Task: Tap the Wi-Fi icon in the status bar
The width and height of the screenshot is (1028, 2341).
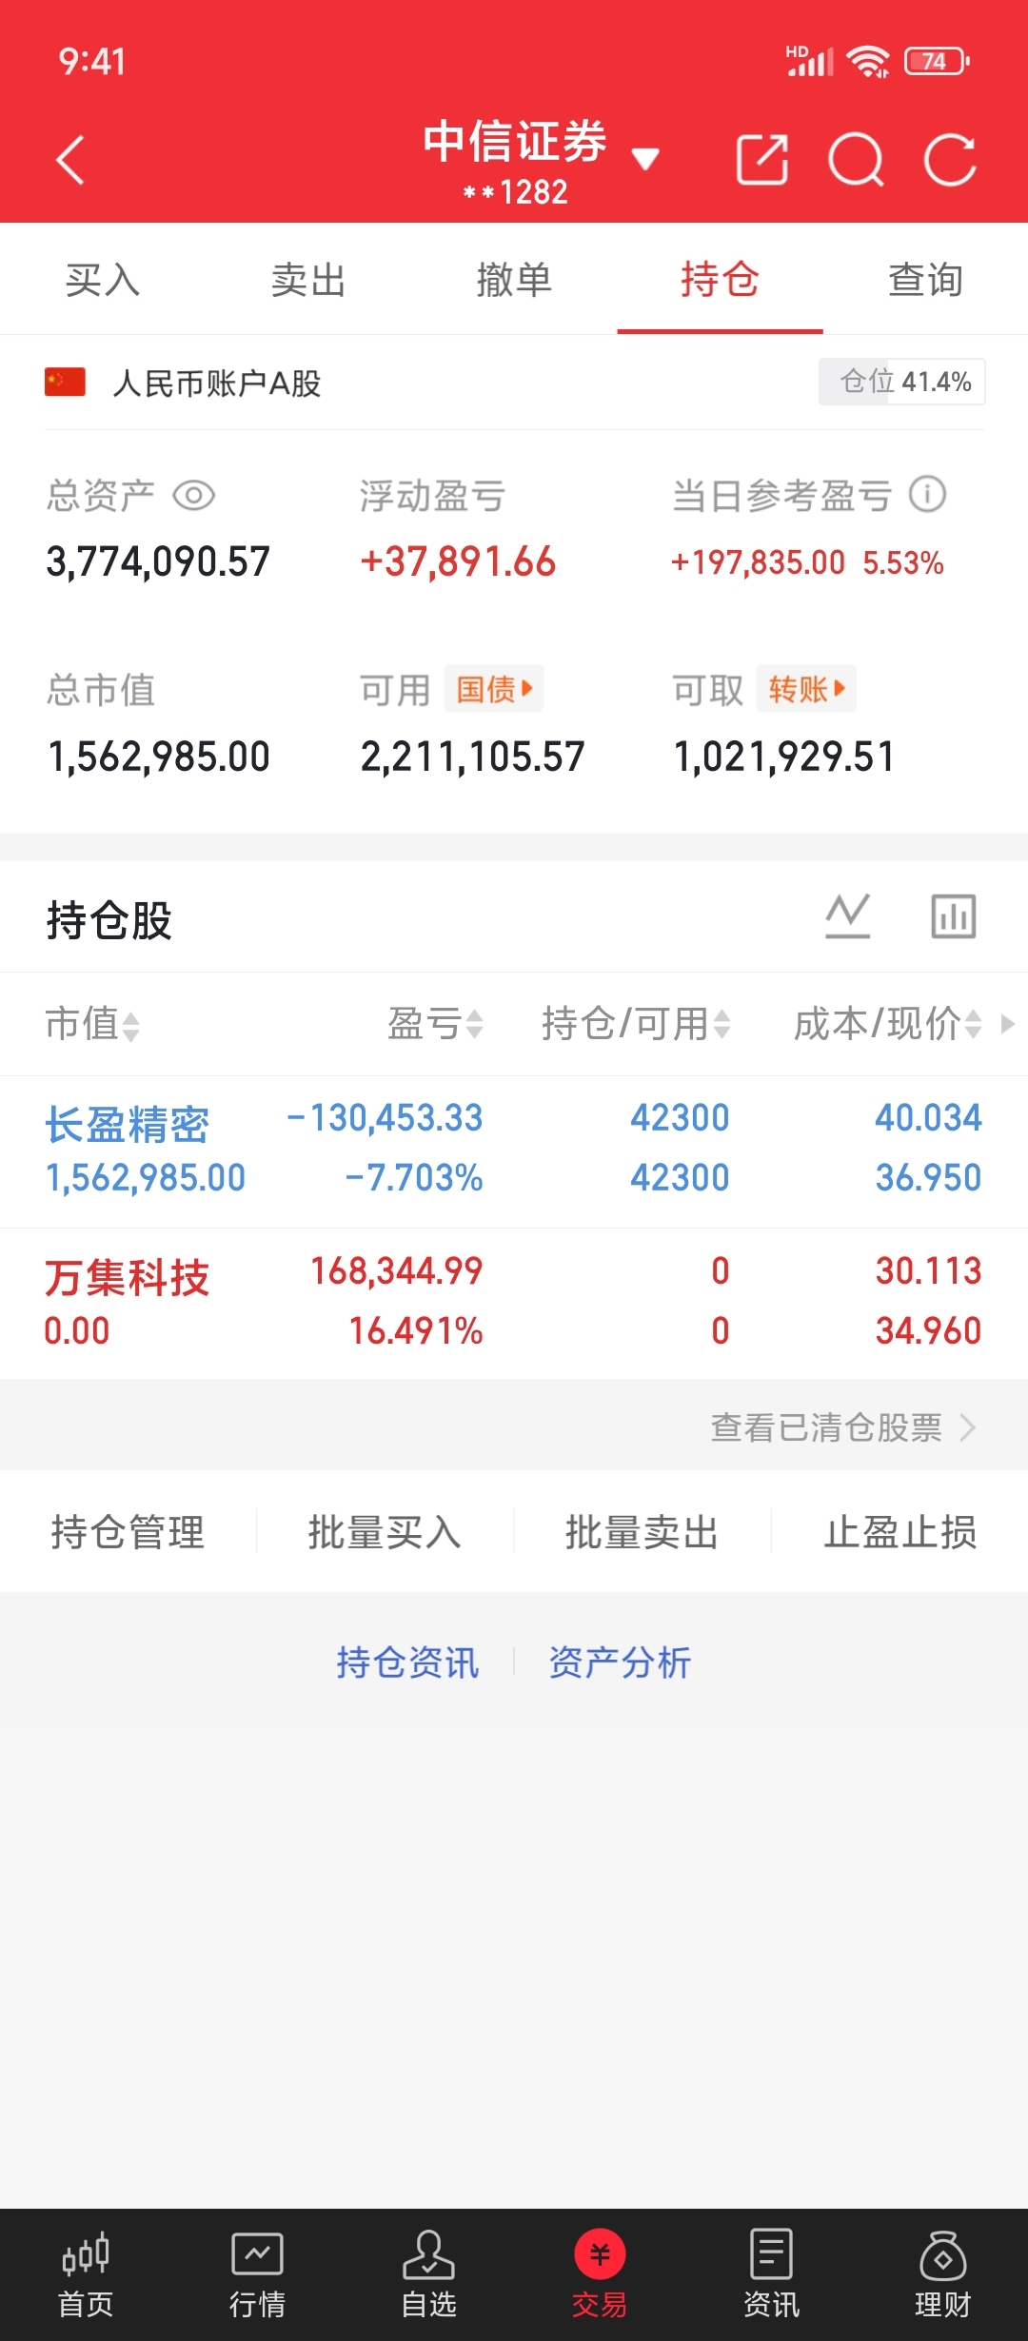Action: (868, 62)
